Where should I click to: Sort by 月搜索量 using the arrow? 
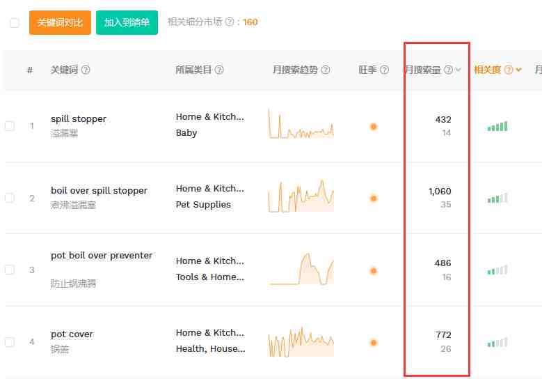click(x=459, y=70)
